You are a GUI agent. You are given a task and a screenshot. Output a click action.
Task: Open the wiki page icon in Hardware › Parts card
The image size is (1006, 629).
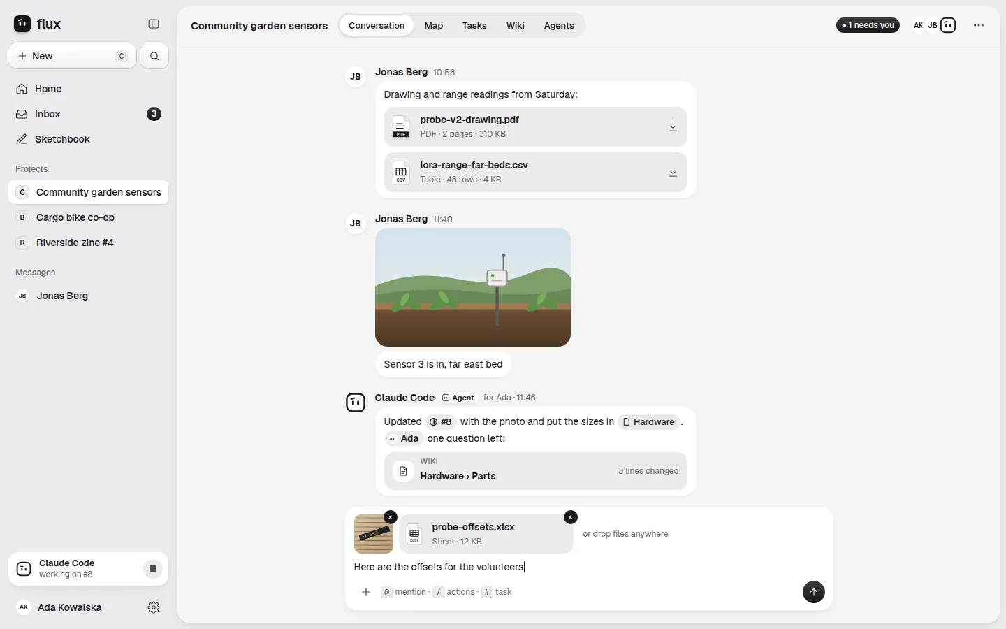403,471
